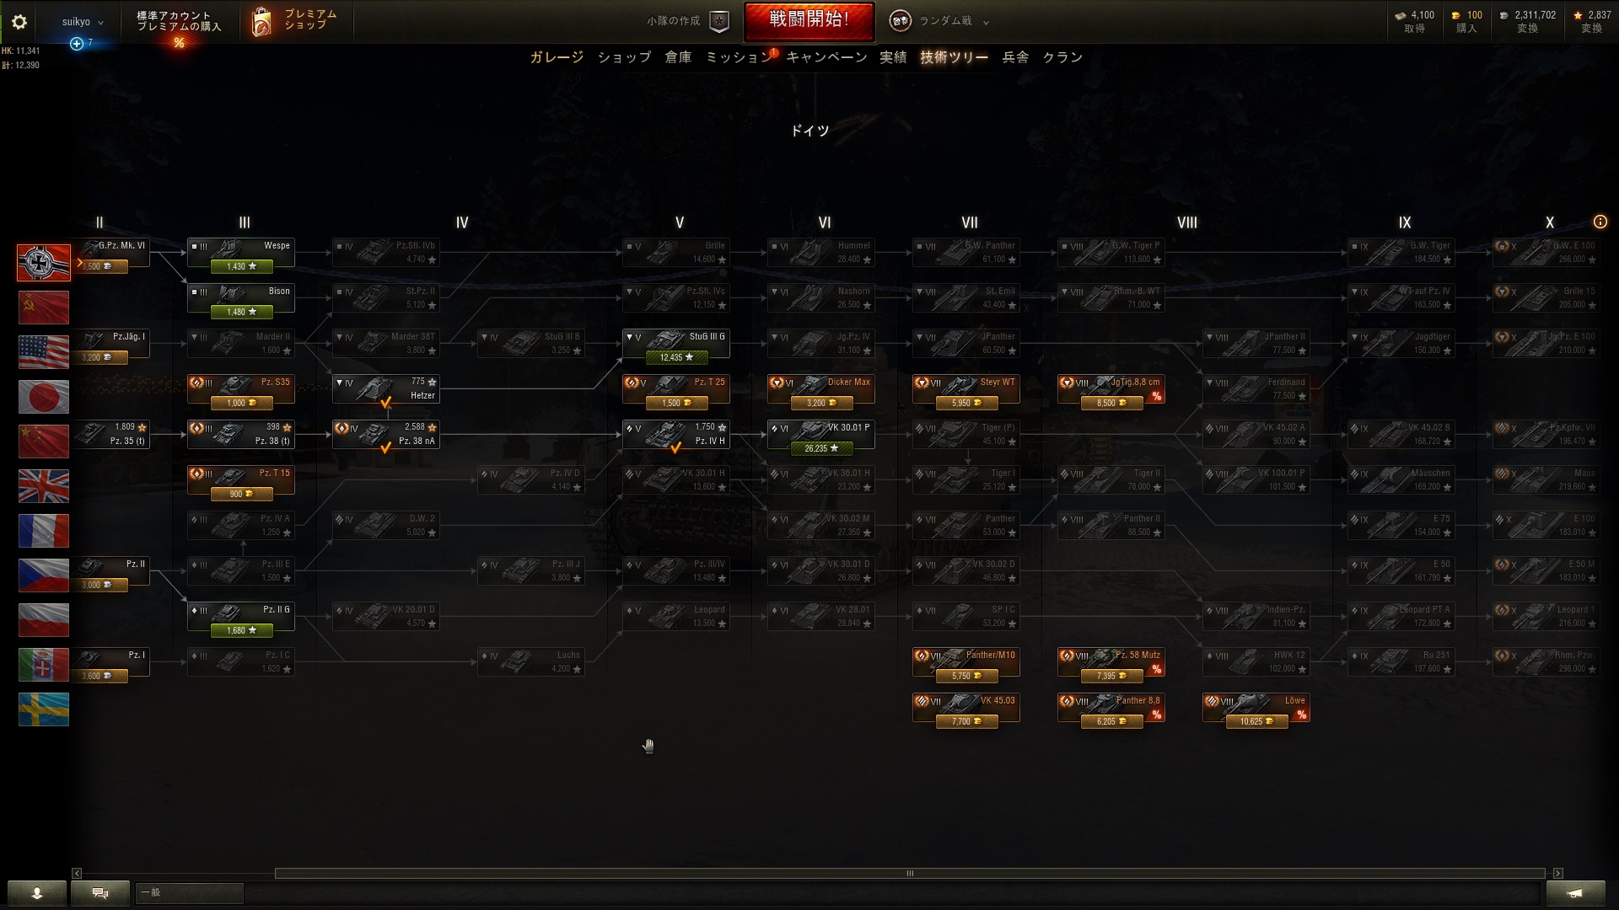The height and width of the screenshot is (910, 1619).
Task: Open the tech tree info icon
Action: click(1600, 222)
